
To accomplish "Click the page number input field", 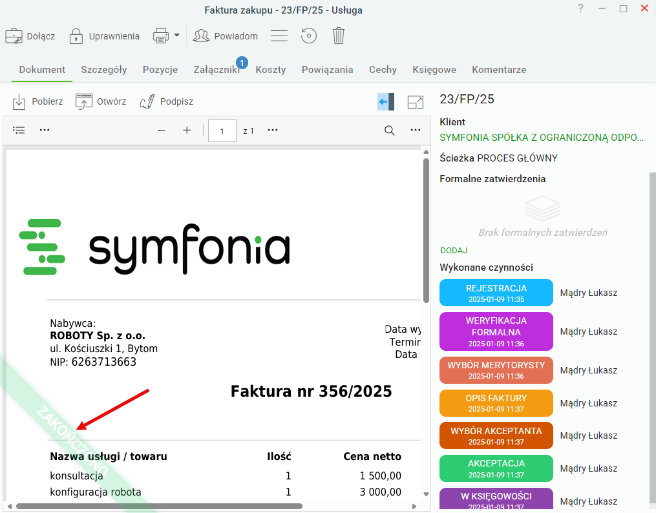I will [222, 131].
